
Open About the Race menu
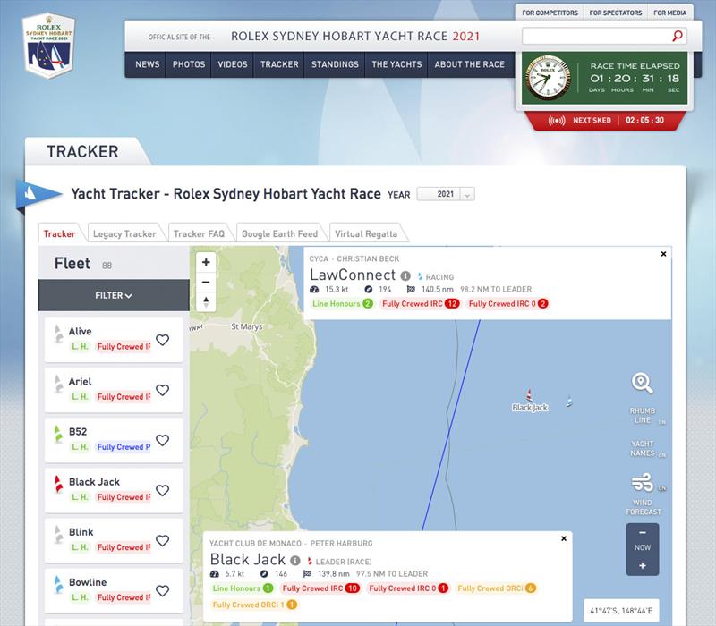coord(470,64)
